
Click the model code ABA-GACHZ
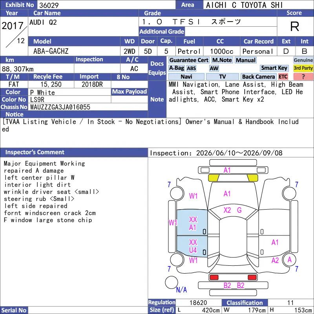tap(51, 51)
